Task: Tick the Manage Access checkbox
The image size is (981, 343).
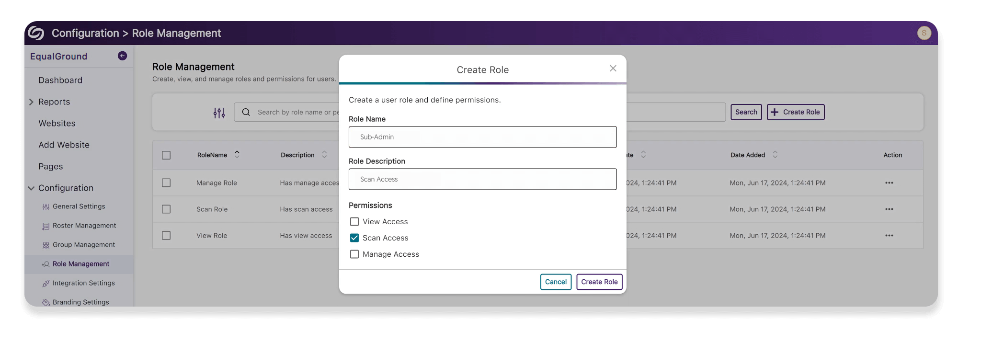Action: coord(354,254)
